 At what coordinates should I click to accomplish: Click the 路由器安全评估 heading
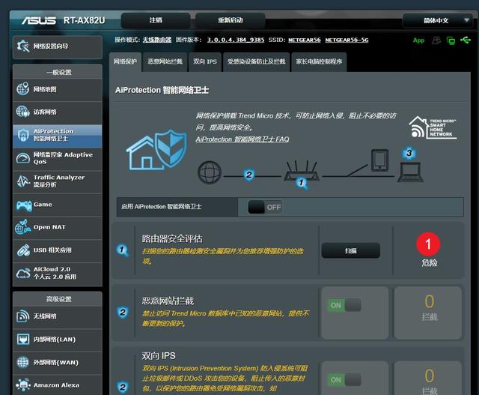click(172, 238)
